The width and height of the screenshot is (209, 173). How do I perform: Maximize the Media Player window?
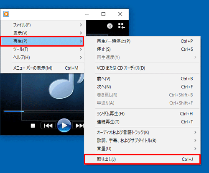pyautogui.click(x=103, y=14)
